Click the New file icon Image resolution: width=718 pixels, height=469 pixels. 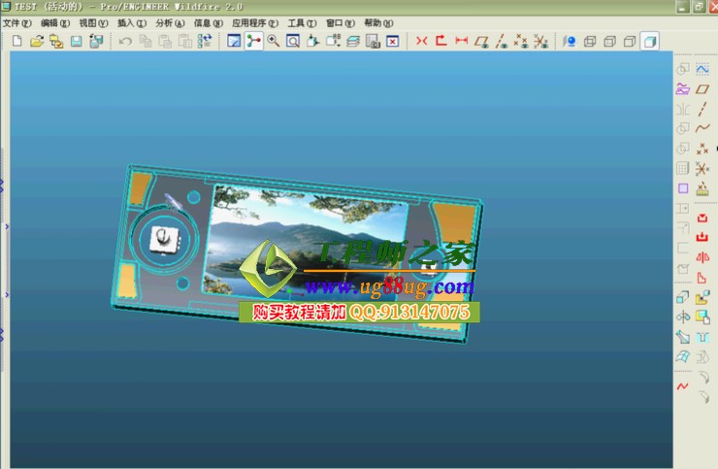click(x=16, y=42)
